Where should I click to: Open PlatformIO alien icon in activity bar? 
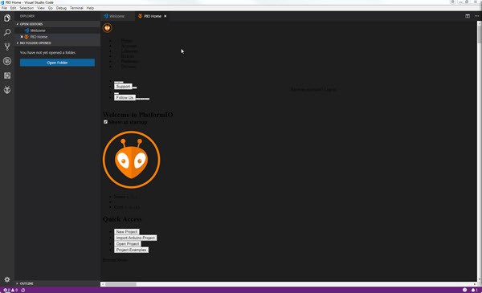click(7, 90)
